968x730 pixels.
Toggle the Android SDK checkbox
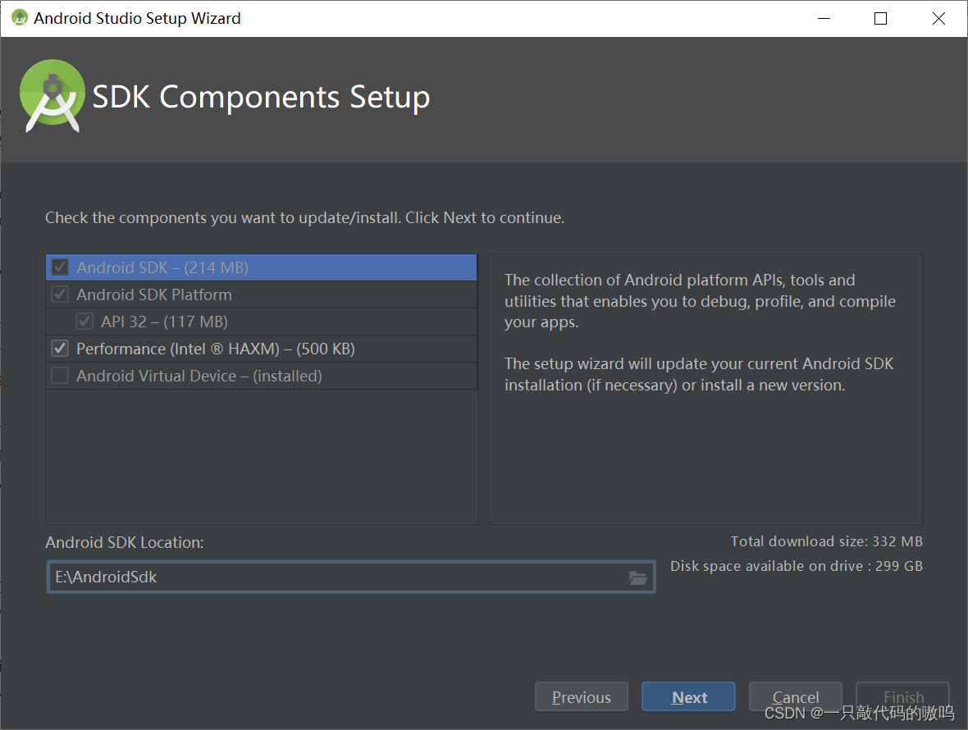point(60,267)
